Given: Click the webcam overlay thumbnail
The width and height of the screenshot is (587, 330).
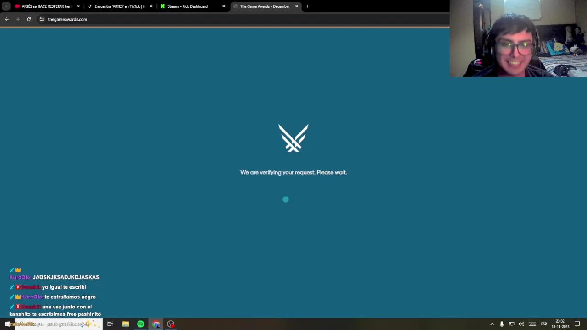Looking at the screenshot, I should [518, 38].
